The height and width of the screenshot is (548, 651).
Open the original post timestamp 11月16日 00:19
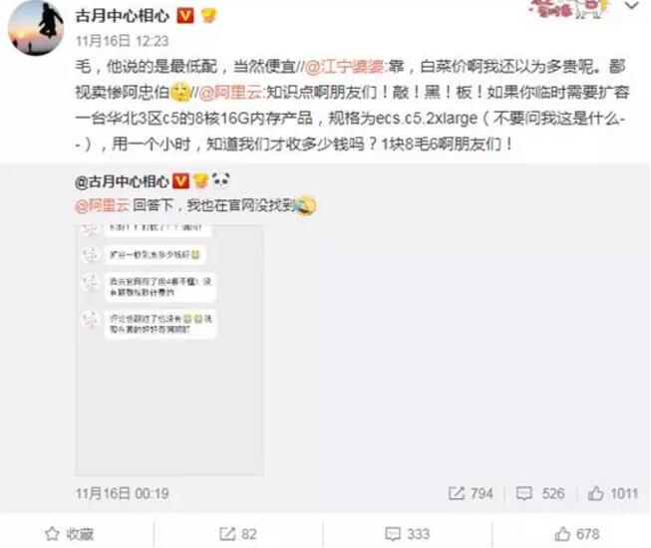[122, 493]
